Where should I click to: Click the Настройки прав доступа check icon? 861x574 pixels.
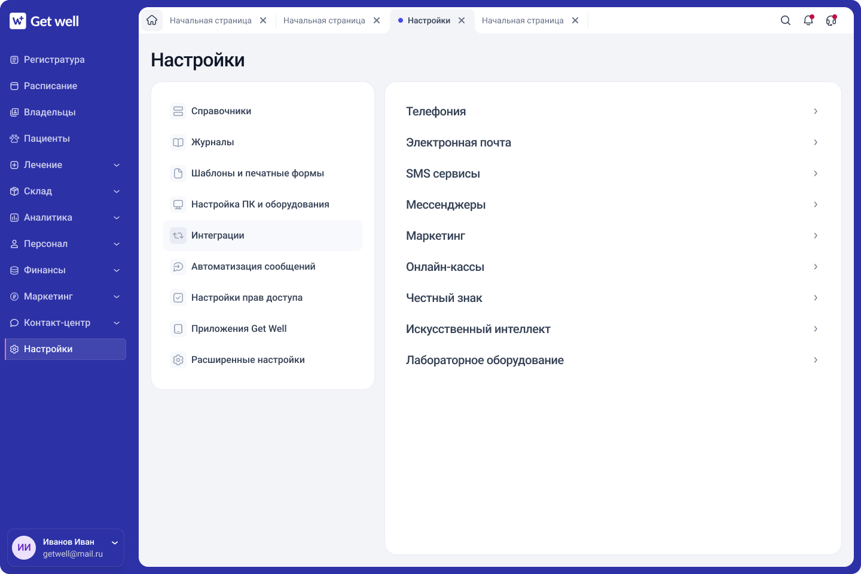pos(178,298)
